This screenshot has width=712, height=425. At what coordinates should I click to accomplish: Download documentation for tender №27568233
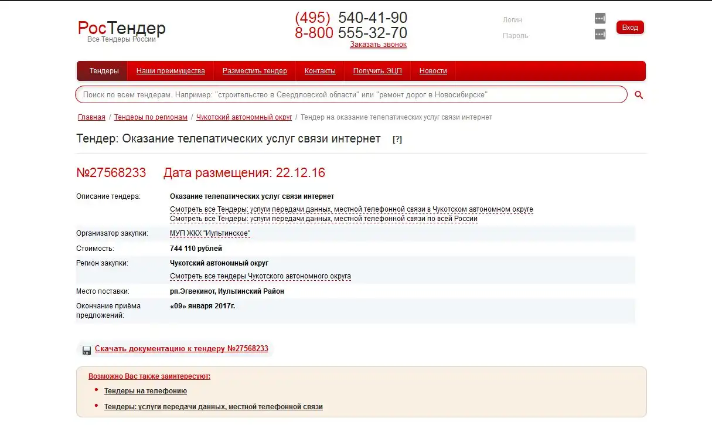[181, 349]
